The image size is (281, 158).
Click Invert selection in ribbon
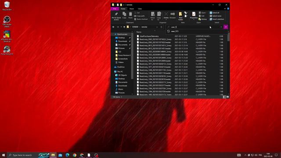217,19
